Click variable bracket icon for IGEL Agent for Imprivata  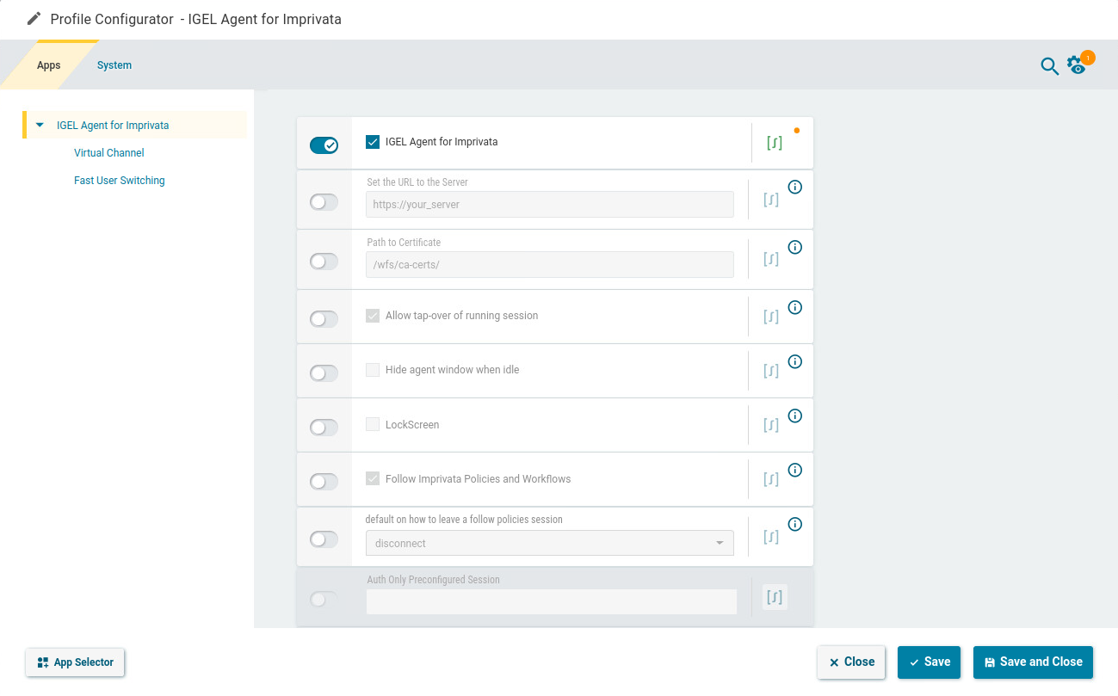[775, 143]
